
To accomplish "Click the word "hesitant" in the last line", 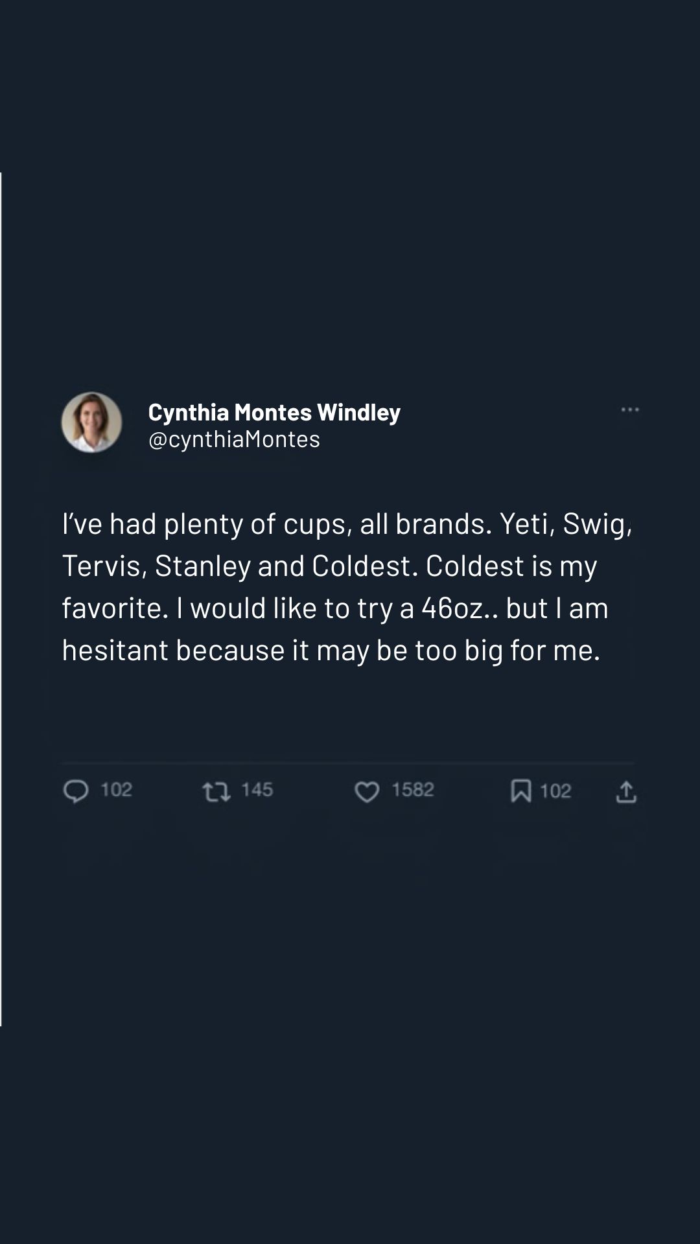I will pos(115,651).
